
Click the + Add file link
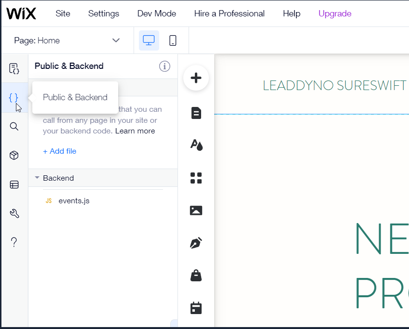pyautogui.click(x=60, y=151)
